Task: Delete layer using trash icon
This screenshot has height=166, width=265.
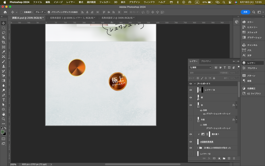Action: coord(234,158)
